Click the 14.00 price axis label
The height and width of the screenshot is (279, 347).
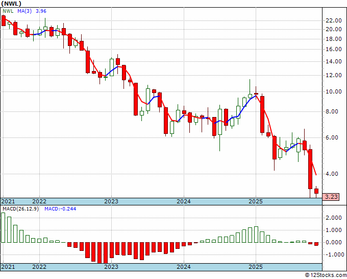pyautogui.click(x=334, y=61)
